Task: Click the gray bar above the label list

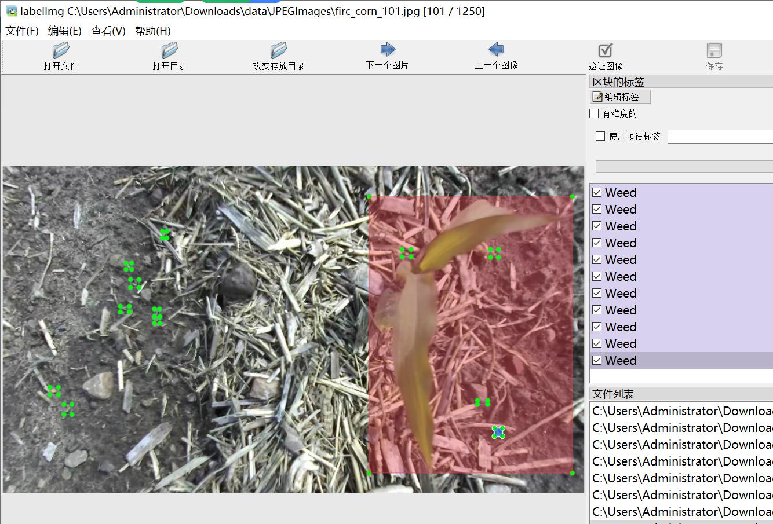Action: click(x=684, y=166)
